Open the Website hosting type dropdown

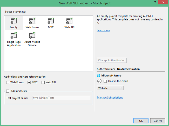pyautogui.click(x=110, y=88)
